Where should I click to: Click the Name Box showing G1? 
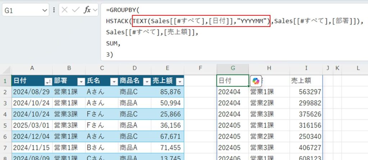(x=26, y=10)
